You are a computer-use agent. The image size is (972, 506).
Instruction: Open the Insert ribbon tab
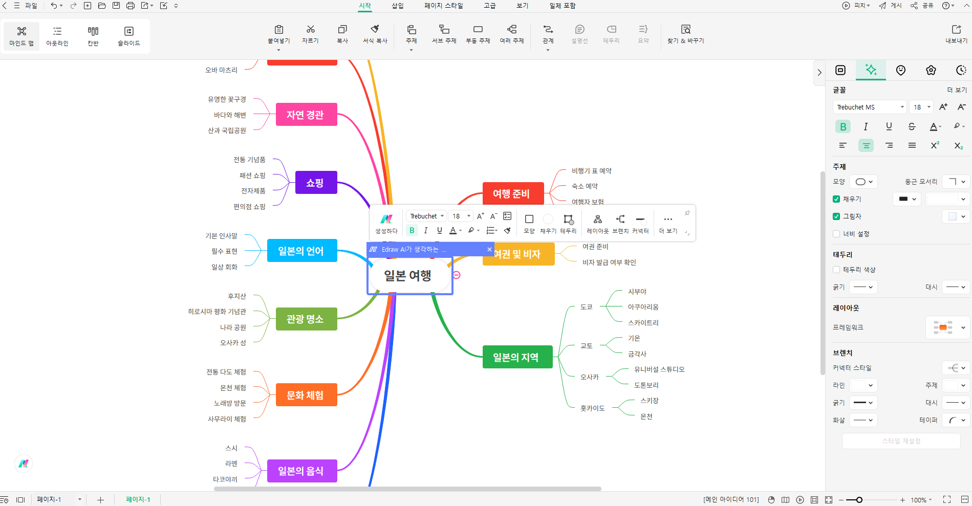[398, 6]
